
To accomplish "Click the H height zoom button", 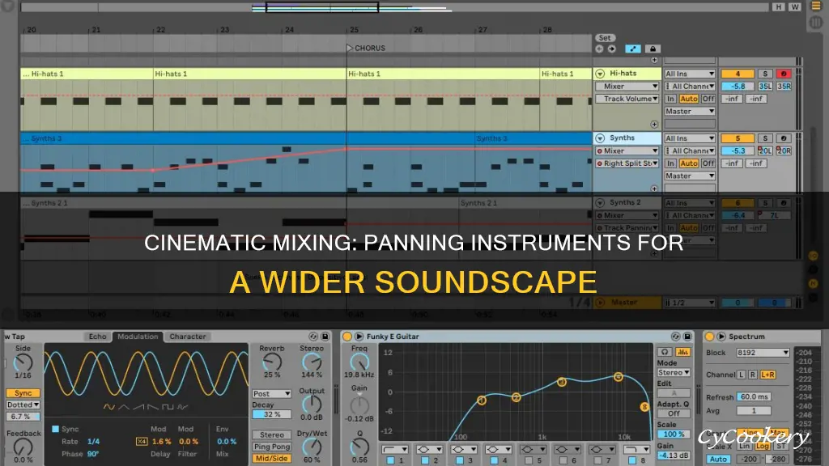I will tap(778, 6).
